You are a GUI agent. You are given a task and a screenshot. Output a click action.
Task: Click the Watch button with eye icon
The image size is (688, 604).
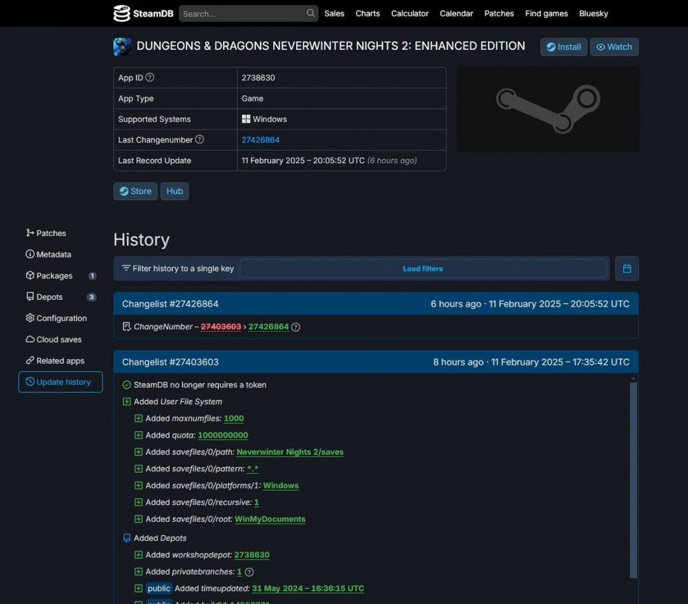click(x=614, y=47)
